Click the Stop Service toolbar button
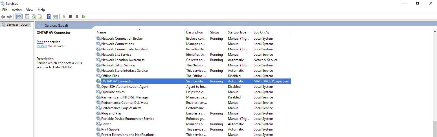Image resolution: width=437 pixels, height=137 pixels. pyautogui.click(x=71, y=17)
